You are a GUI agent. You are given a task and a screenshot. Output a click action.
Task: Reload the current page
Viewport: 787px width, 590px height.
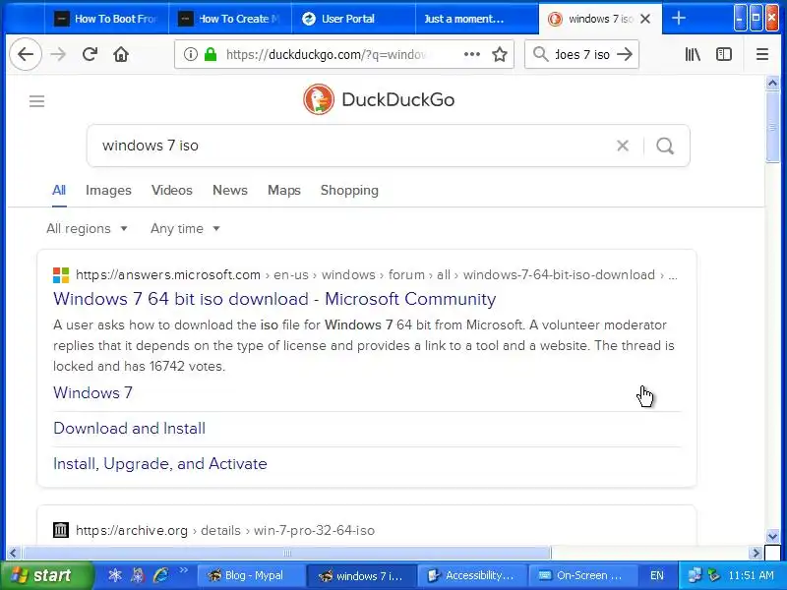coord(90,54)
